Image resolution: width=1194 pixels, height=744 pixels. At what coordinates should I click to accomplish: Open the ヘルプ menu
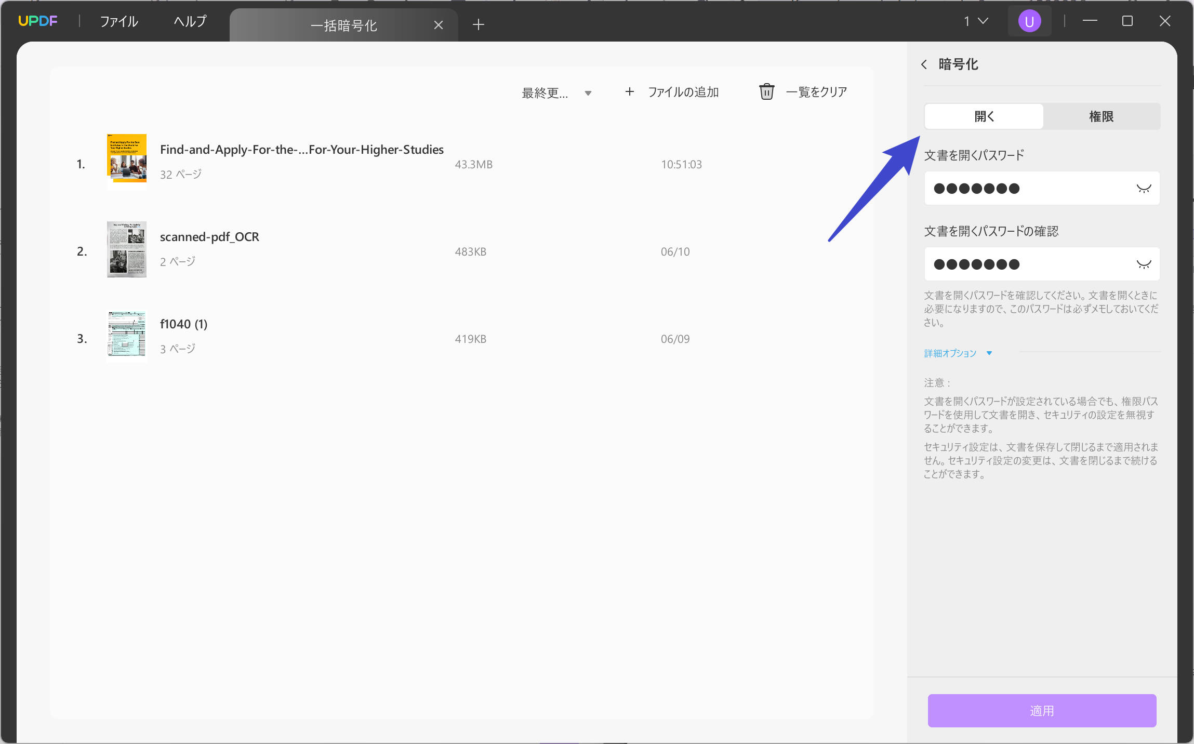click(x=190, y=21)
